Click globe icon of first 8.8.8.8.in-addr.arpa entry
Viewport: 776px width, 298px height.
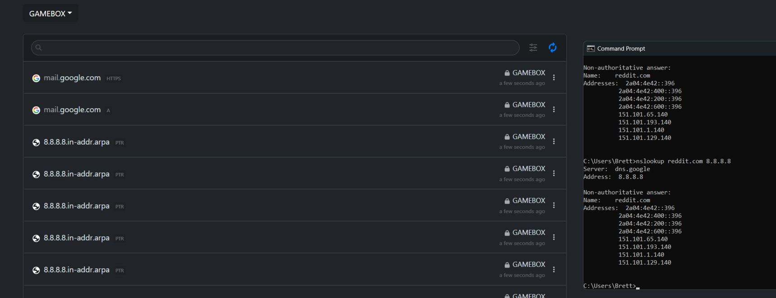(x=36, y=142)
